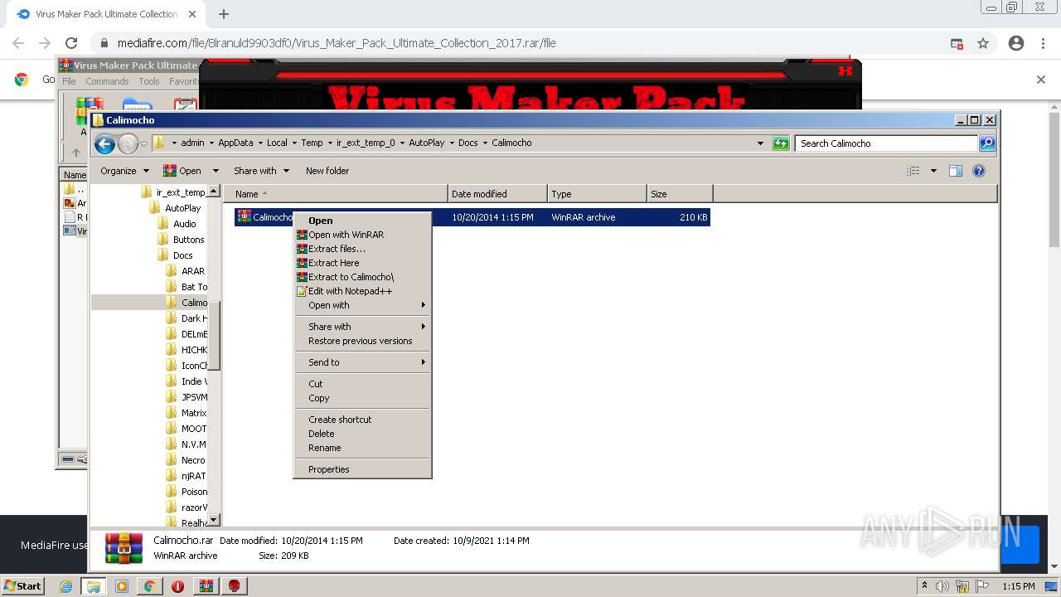Launch Internet Explorer from the taskbar

(66, 585)
